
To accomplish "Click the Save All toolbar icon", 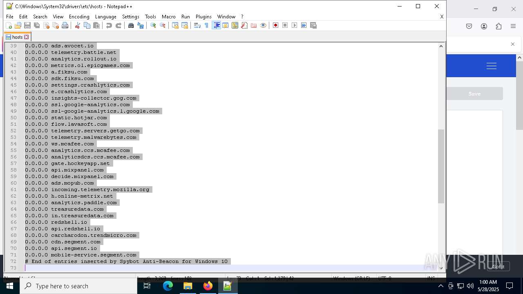I will (x=37, y=25).
